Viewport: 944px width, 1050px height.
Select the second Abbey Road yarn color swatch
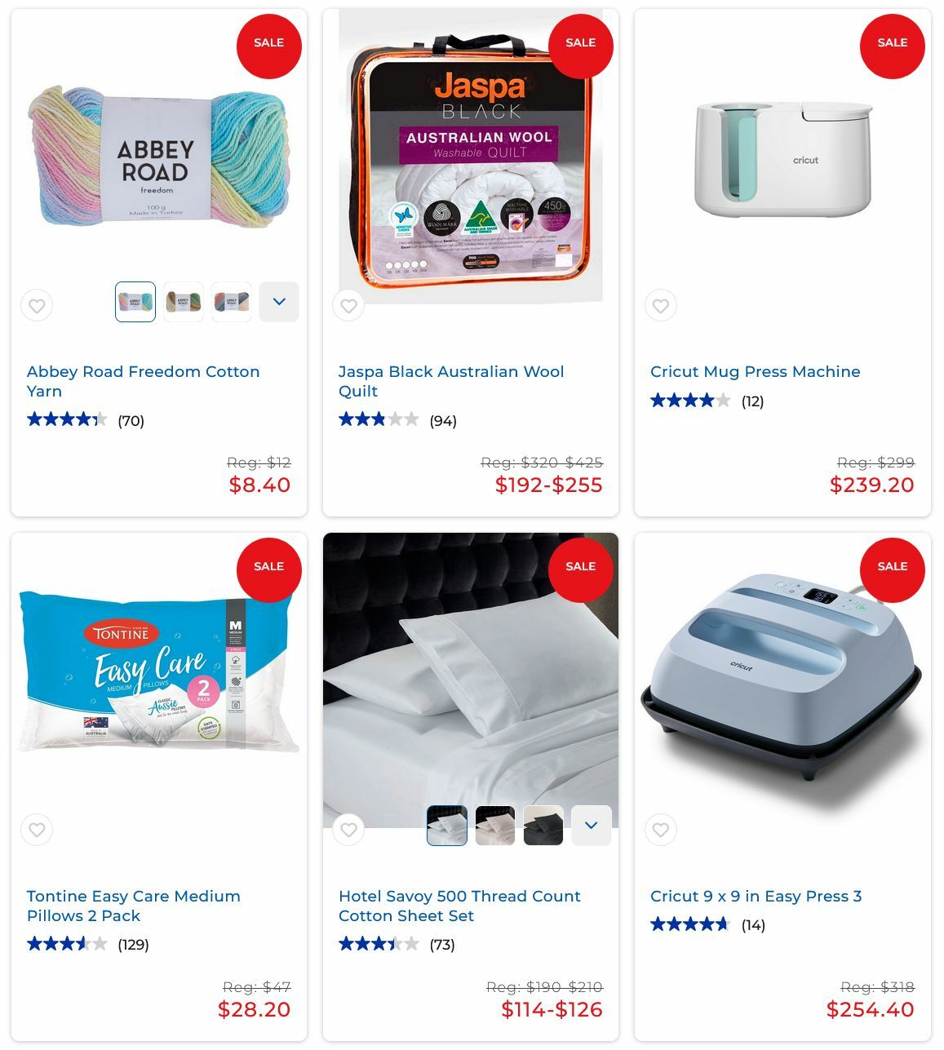pyautogui.click(x=184, y=302)
